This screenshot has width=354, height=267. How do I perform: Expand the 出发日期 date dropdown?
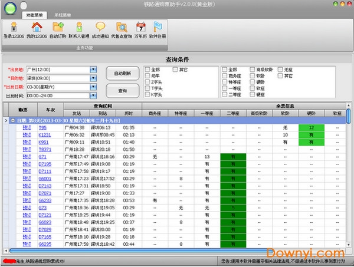click(93, 87)
